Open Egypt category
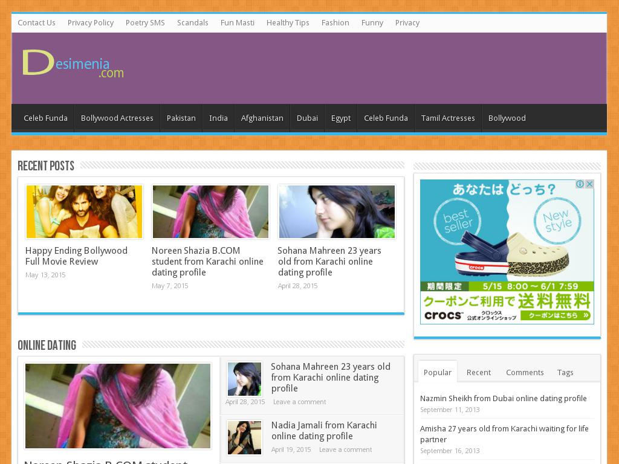This screenshot has height=464, width=619. (x=341, y=118)
